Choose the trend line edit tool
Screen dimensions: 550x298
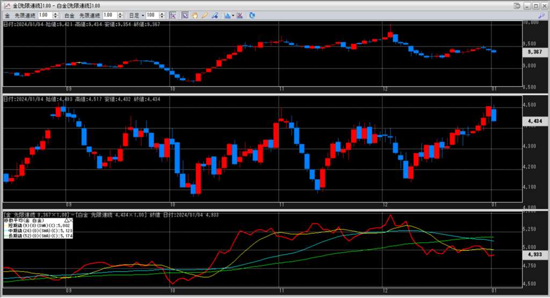click(x=214, y=15)
